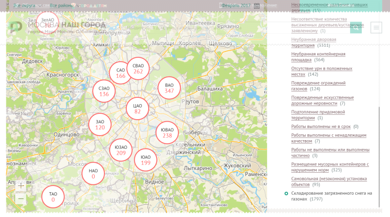Open the ЗАО 120 map marker
The width and height of the screenshot is (390, 217).
(x=100, y=125)
